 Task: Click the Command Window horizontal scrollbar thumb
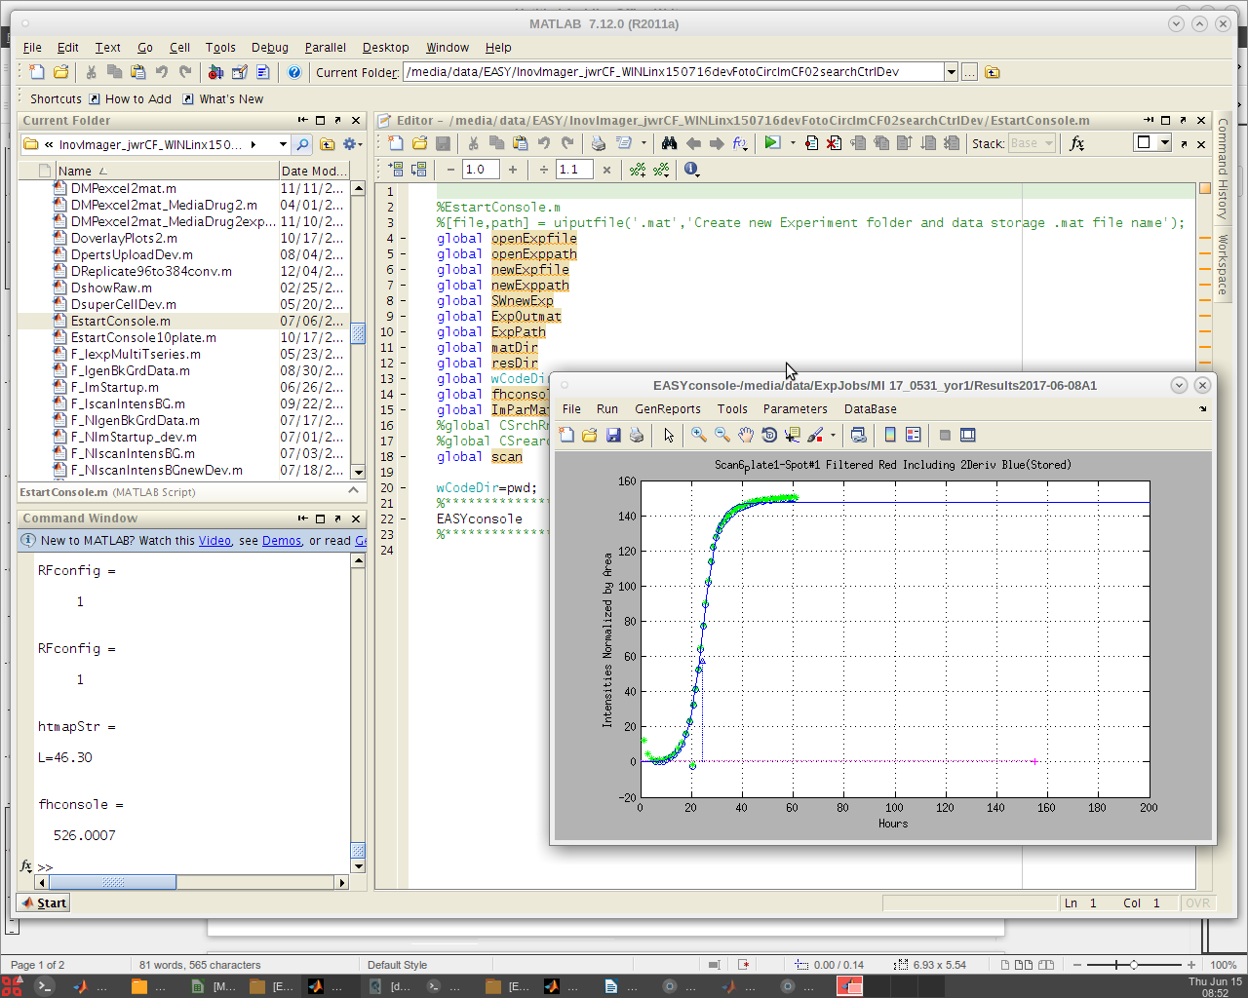point(112,882)
